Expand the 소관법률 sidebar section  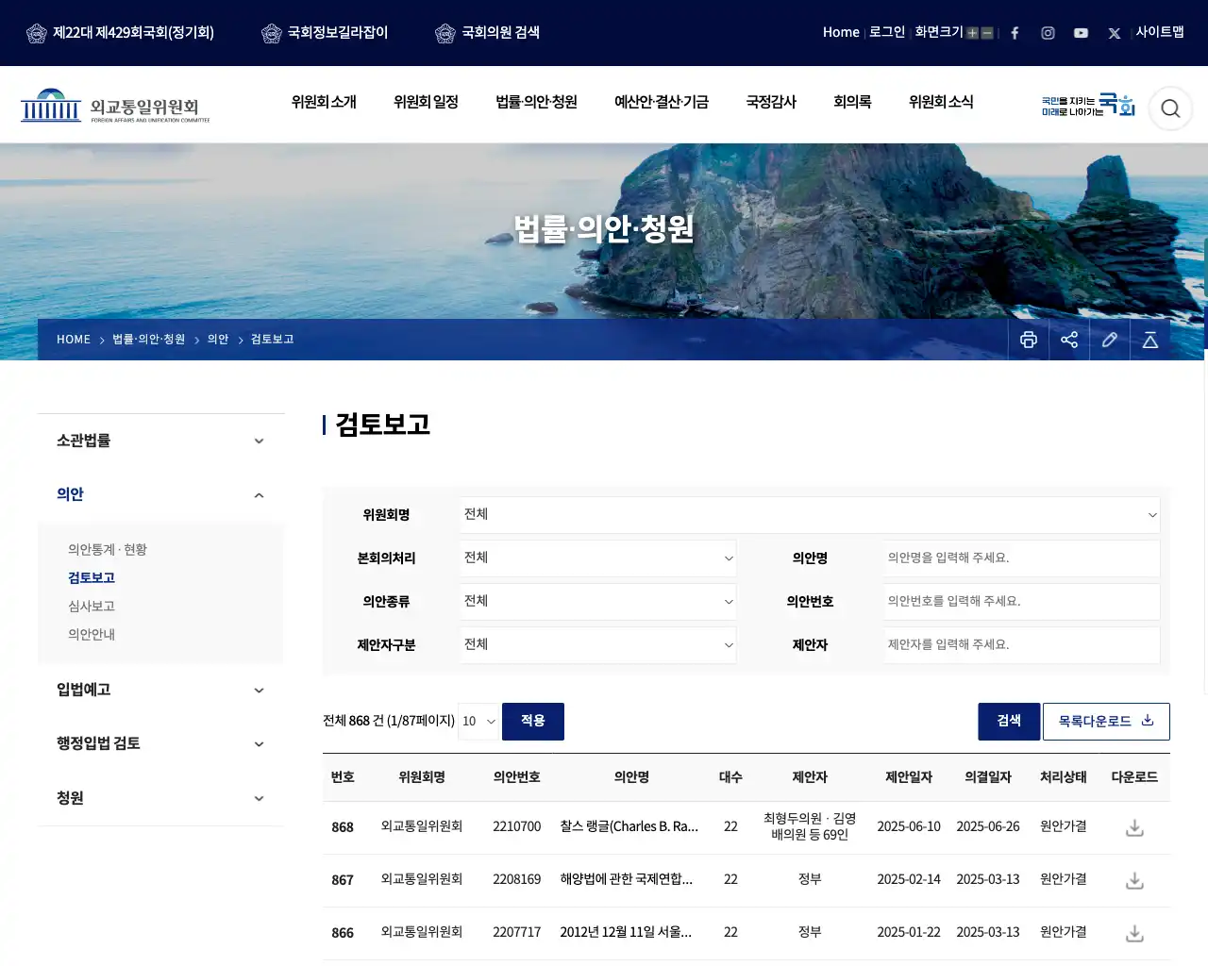tap(160, 441)
